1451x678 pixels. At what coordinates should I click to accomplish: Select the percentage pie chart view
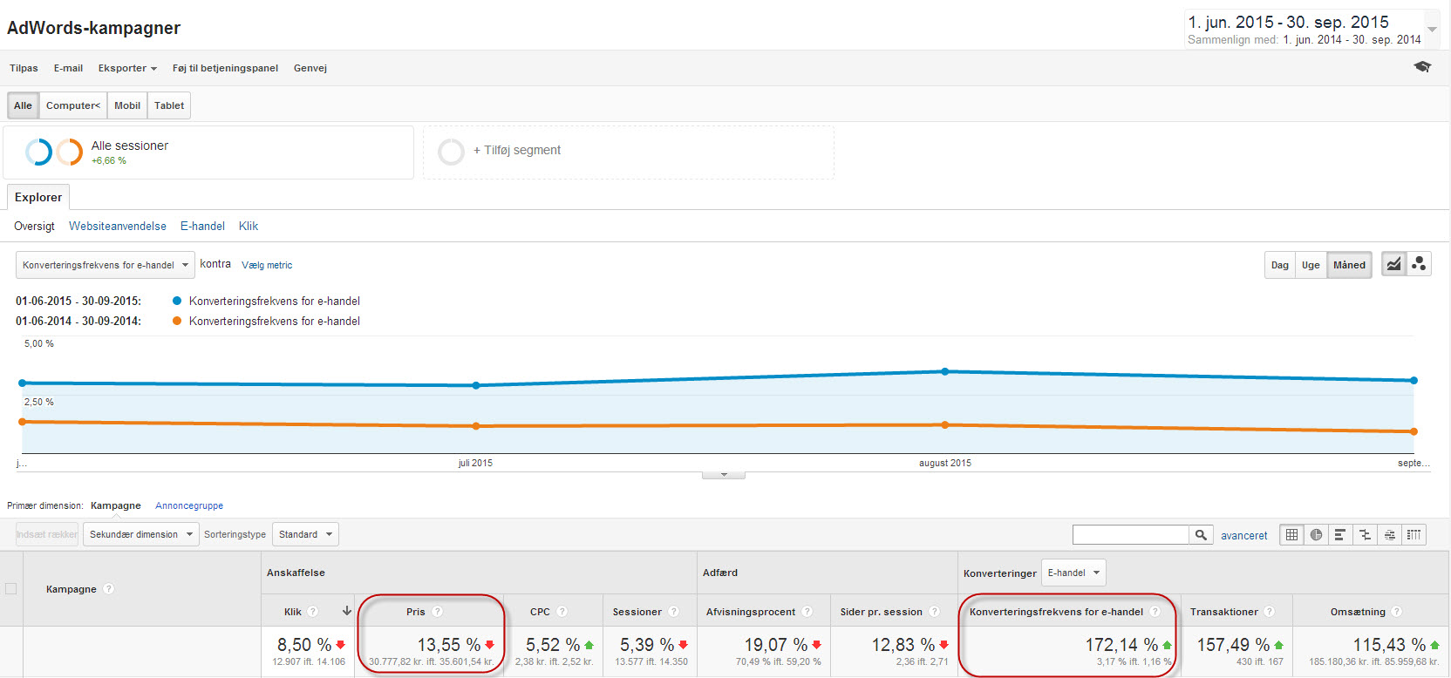click(x=1316, y=535)
